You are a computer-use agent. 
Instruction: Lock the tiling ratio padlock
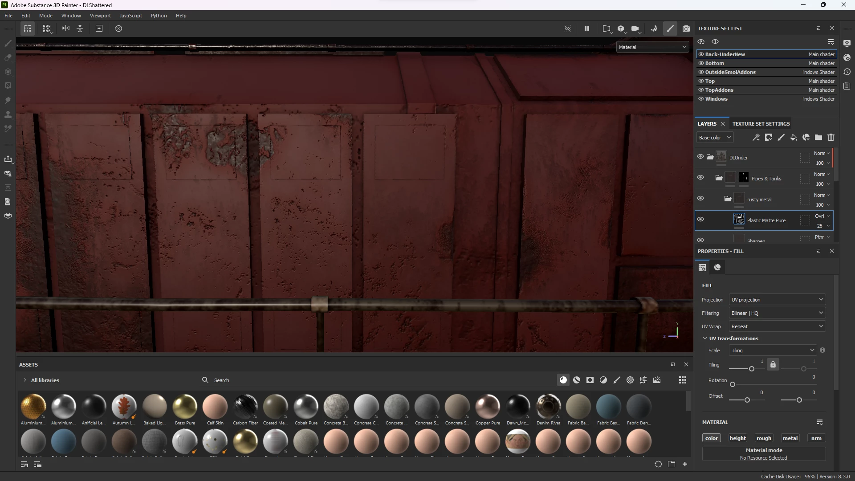coord(773,364)
